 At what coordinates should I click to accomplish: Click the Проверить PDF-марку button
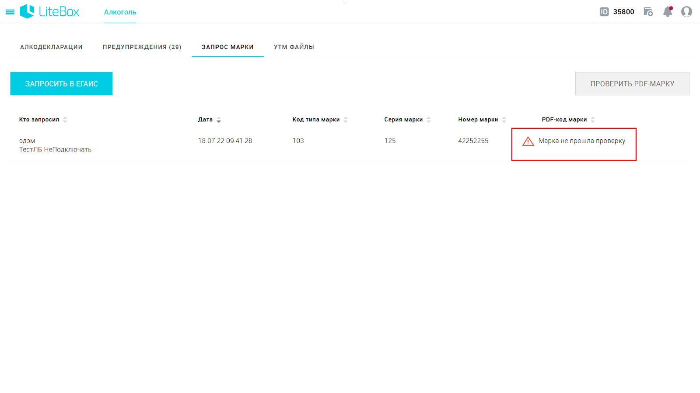[632, 83]
